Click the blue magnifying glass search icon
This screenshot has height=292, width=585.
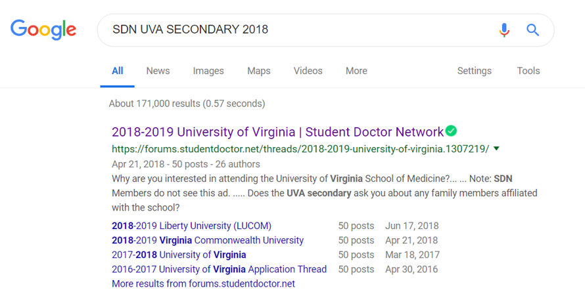(533, 30)
